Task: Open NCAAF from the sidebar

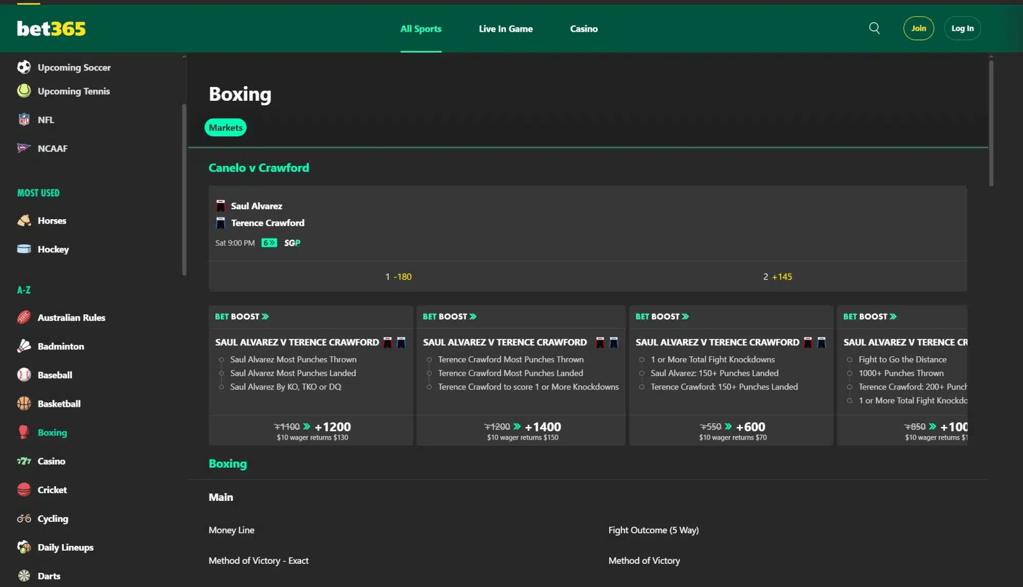Action: point(53,148)
